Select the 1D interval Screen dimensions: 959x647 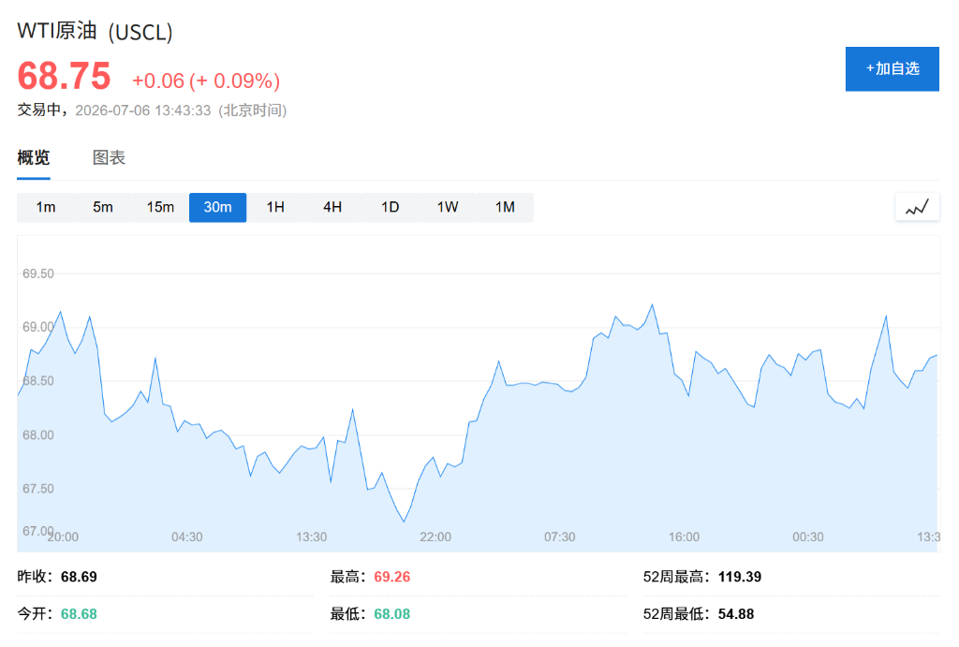pos(391,207)
